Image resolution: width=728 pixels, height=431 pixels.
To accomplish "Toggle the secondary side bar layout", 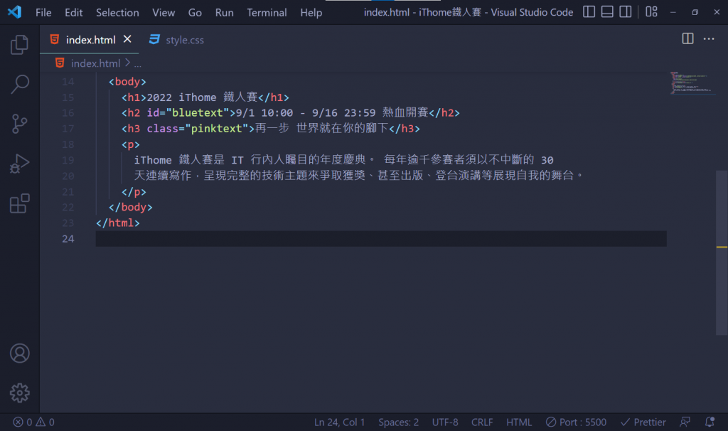I will click(x=626, y=11).
